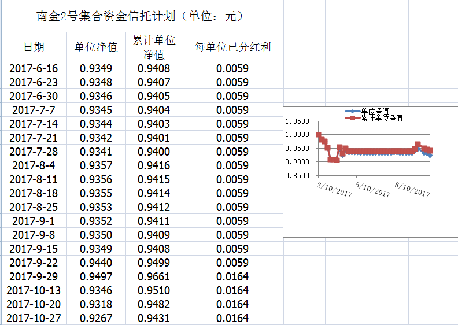Select the cell containing 0.9440
Screen dimensions: 458x325
pyautogui.click(x=96, y=263)
